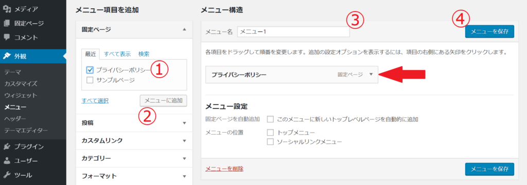
Task: Click the Appearance (外観) paintbrush icon
Action: coord(7,56)
